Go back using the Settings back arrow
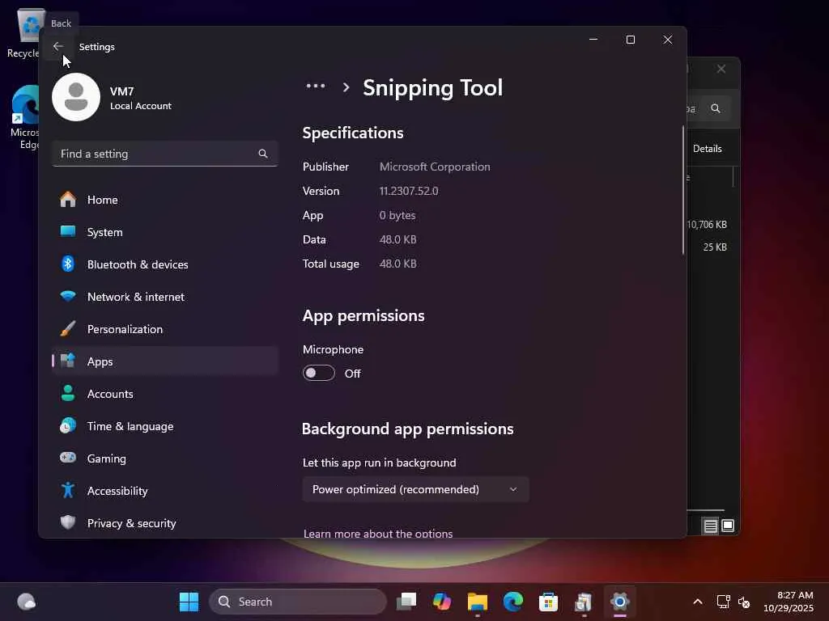The height and width of the screenshot is (621, 829). pyautogui.click(x=58, y=46)
